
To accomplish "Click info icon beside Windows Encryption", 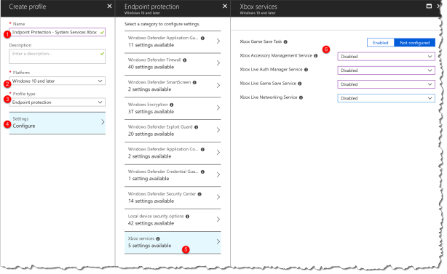I will pos(172,105).
